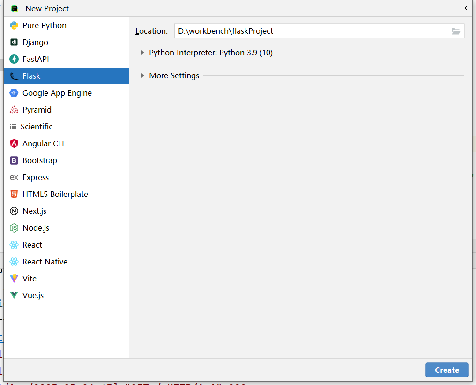This screenshot has width=476, height=385.
Task: Select Express project type
Action: [x=67, y=177]
